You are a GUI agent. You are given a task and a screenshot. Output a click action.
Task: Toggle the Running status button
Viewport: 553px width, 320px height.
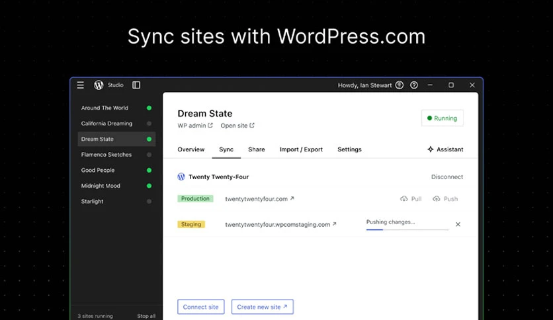point(443,118)
